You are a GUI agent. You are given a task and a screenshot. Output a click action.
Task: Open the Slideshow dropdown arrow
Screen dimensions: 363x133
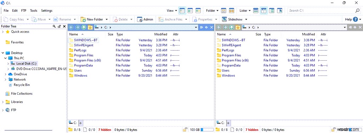(246, 20)
